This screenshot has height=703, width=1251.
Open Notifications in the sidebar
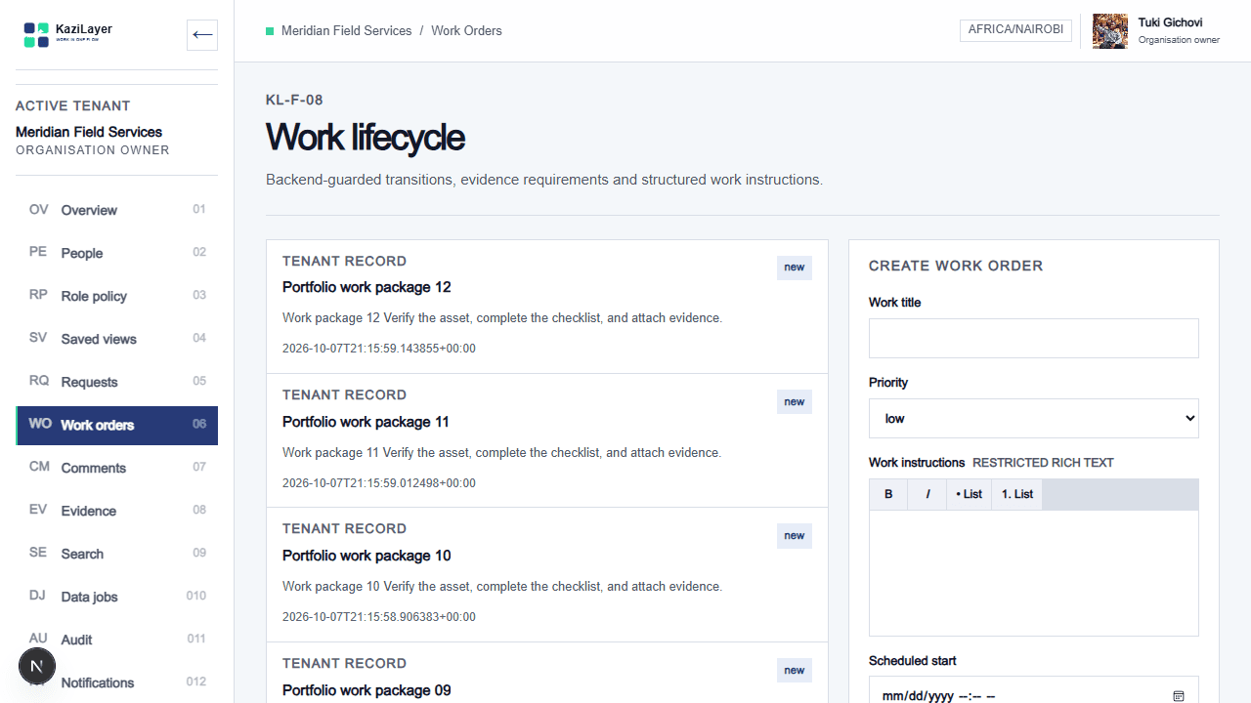pyautogui.click(x=117, y=682)
